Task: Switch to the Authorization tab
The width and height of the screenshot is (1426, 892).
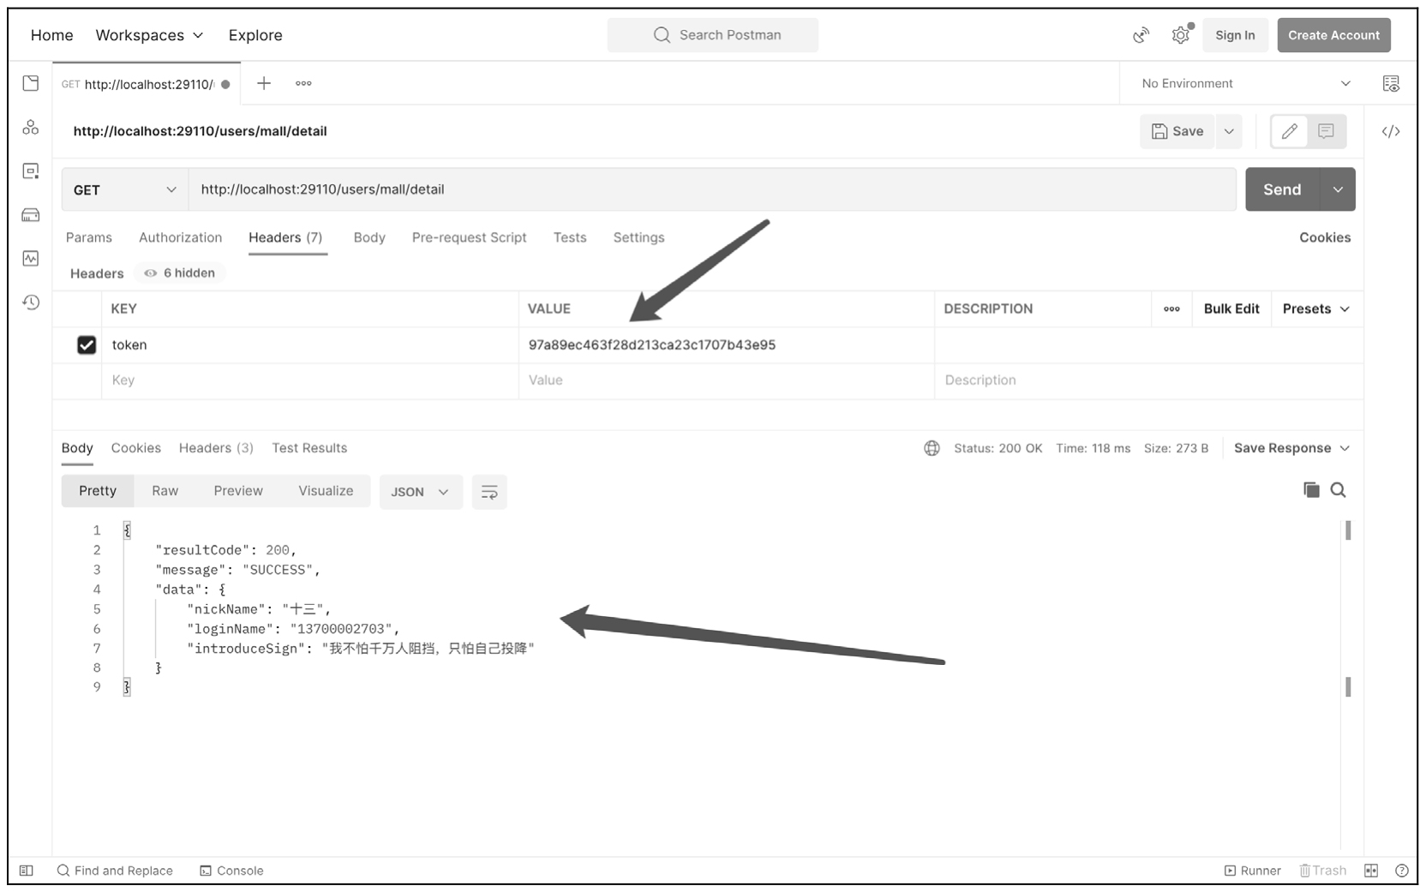Action: click(181, 237)
